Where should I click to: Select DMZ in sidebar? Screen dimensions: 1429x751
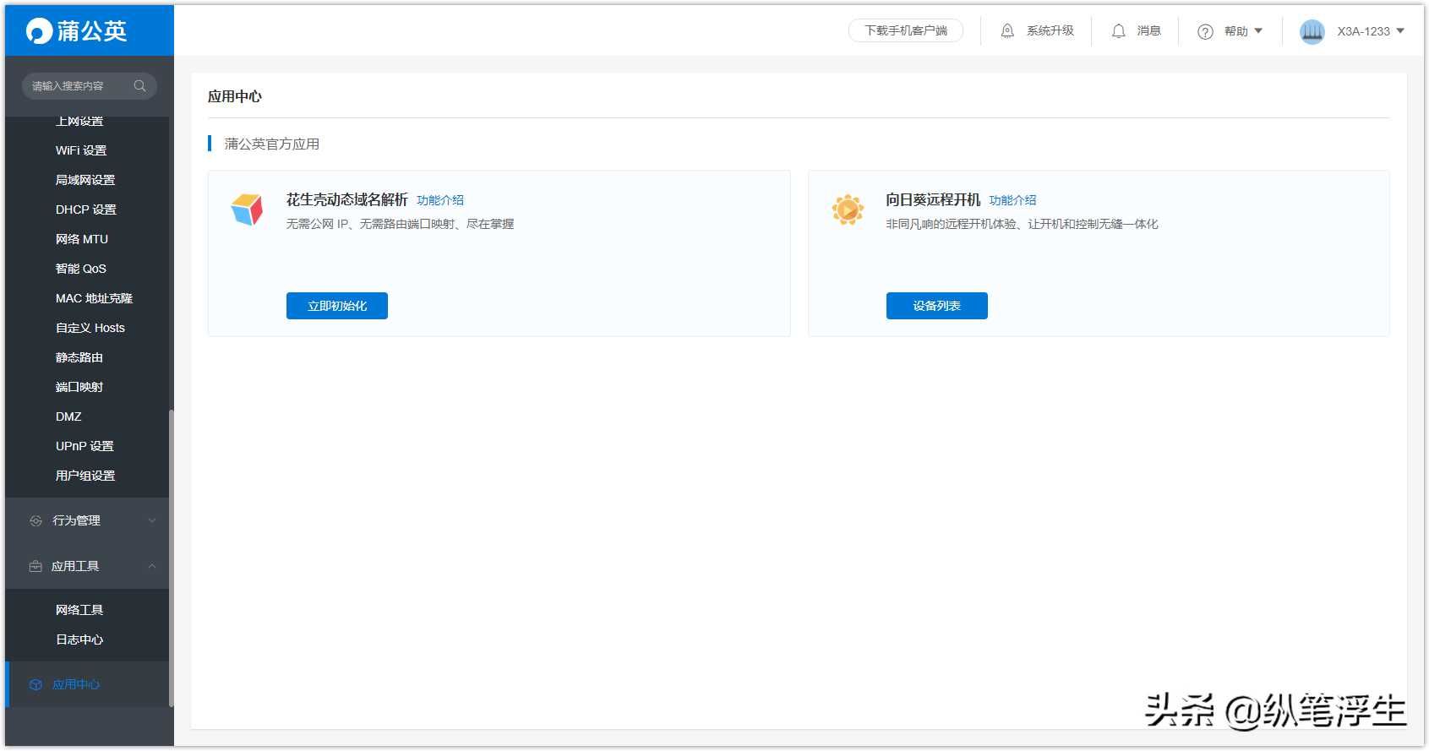(68, 416)
